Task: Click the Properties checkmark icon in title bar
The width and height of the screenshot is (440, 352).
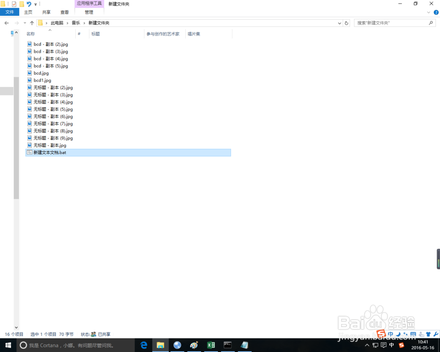Action: [14, 4]
